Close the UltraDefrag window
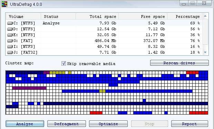This screenshot has width=214, height=129. pos(204,3)
